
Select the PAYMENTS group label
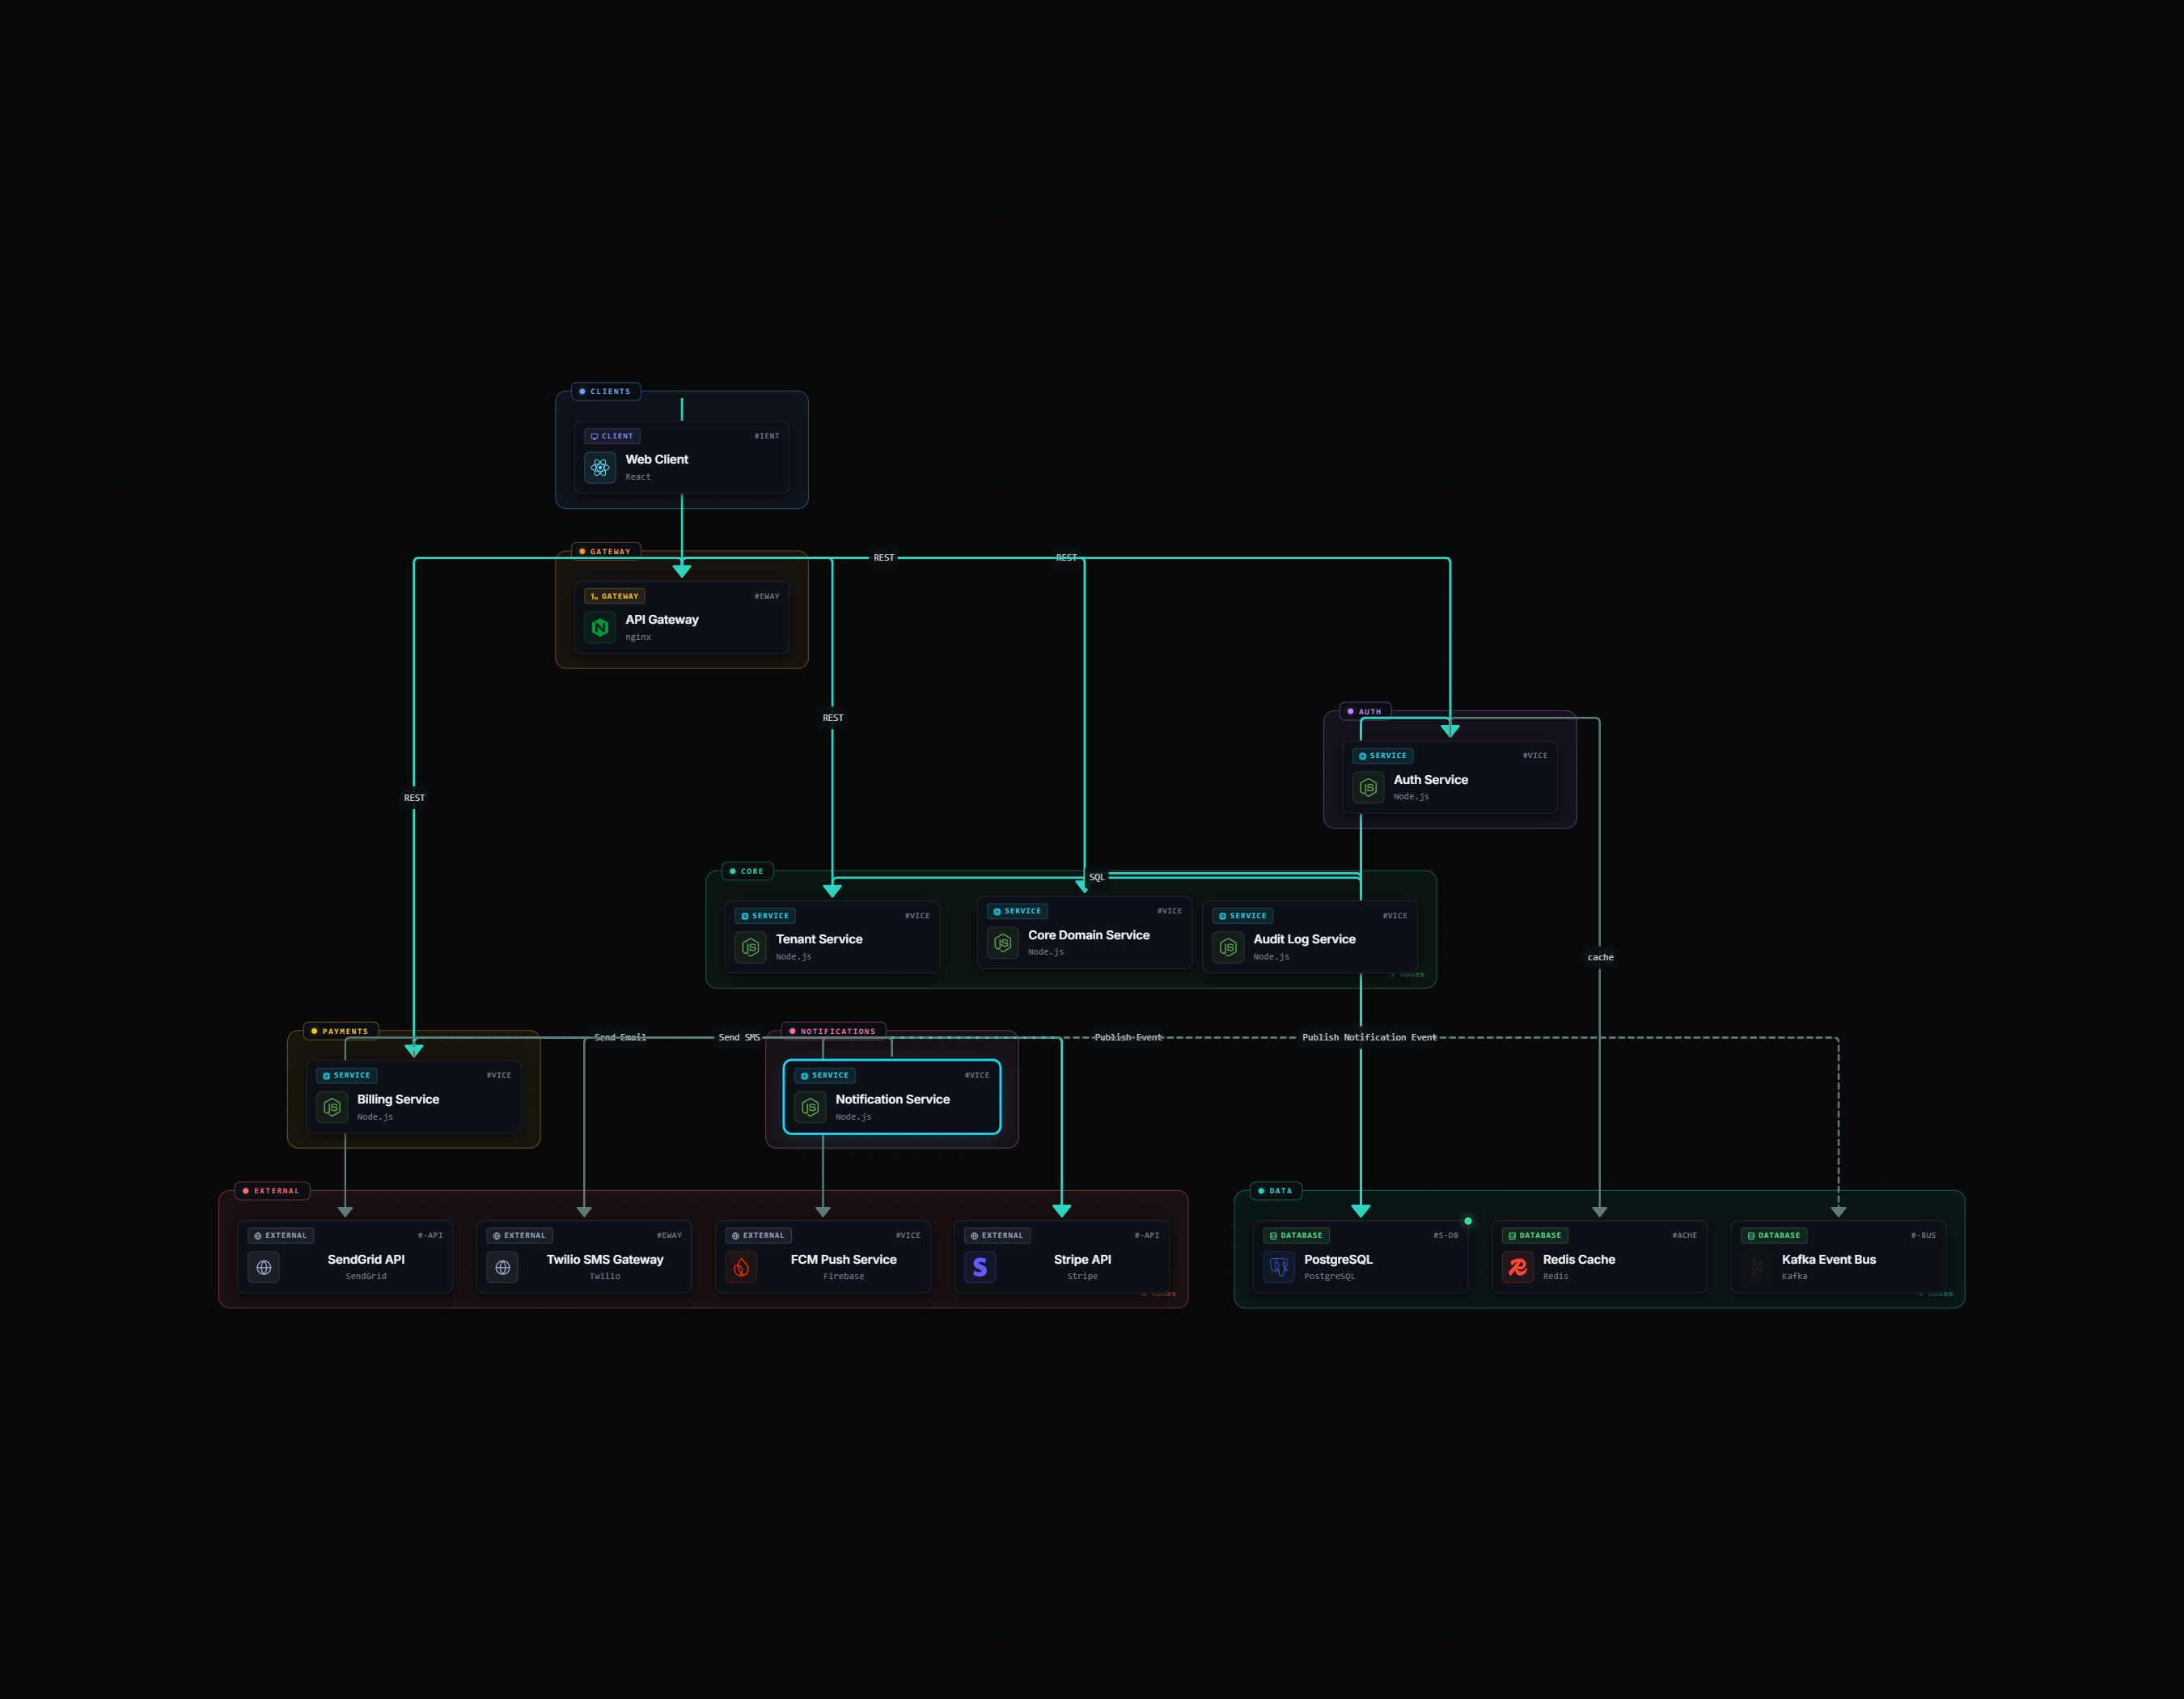(x=340, y=1031)
